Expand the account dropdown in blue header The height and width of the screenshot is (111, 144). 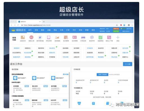pos(127,31)
